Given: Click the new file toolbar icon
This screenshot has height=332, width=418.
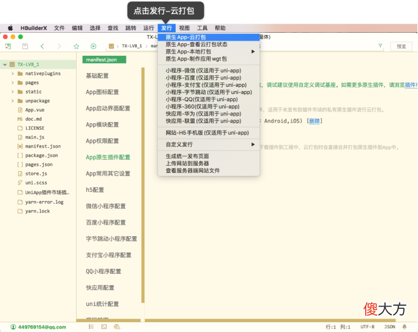Looking at the screenshot, I should [8, 46].
